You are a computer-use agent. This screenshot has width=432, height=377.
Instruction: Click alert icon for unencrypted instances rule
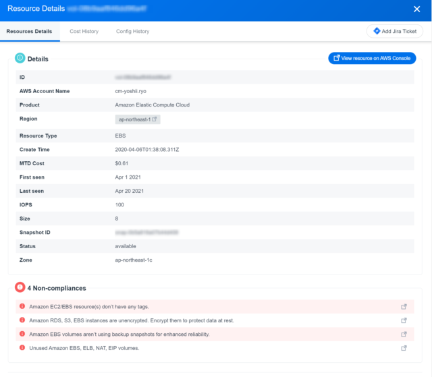(x=22, y=320)
